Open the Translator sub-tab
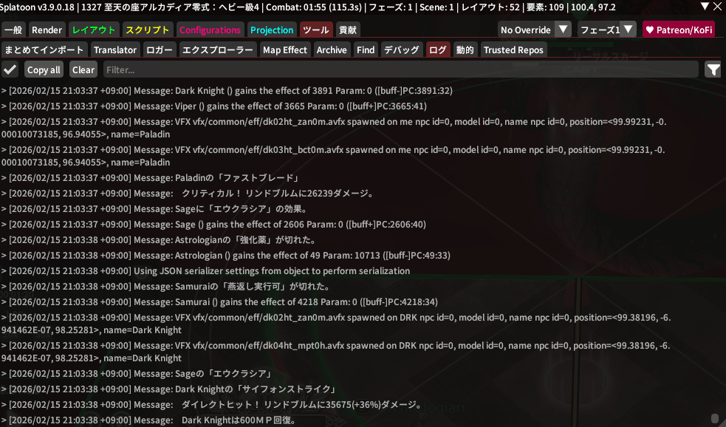Screen dimensions: 726x427 pos(115,49)
